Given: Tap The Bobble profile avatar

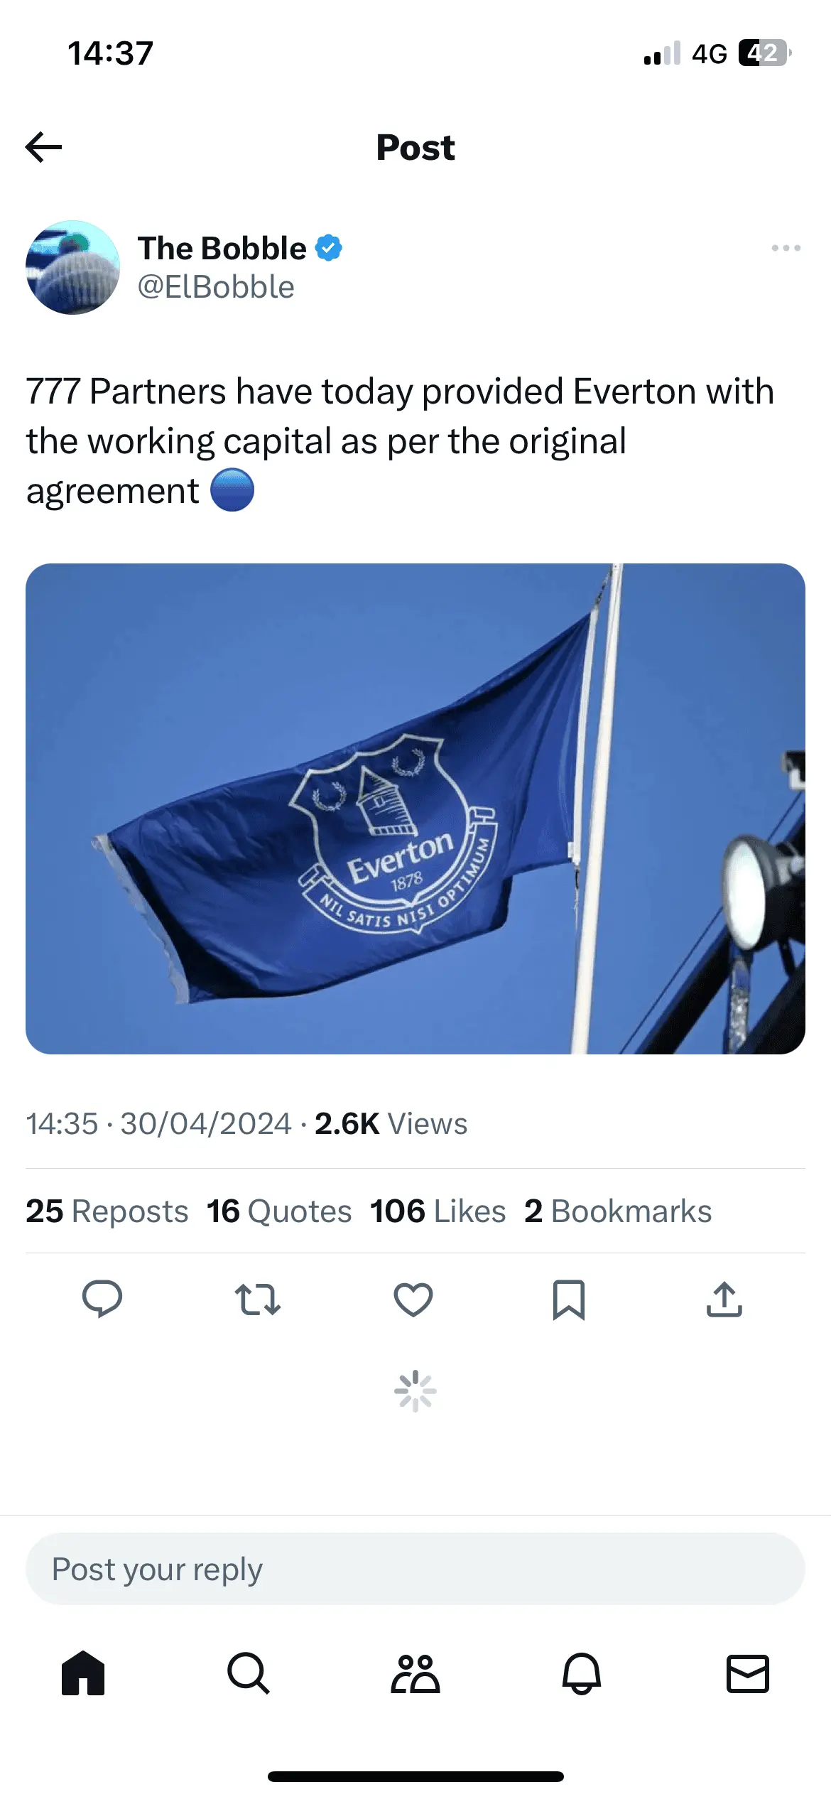Looking at the screenshot, I should (x=72, y=267).
